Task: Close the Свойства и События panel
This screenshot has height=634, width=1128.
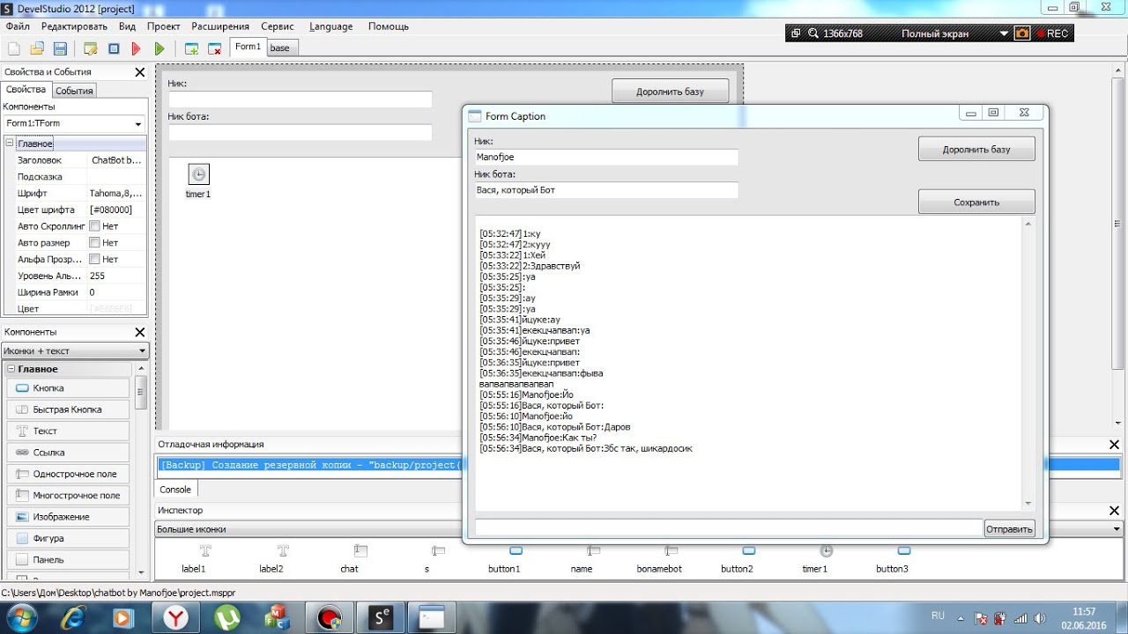Action: (140, 72)
